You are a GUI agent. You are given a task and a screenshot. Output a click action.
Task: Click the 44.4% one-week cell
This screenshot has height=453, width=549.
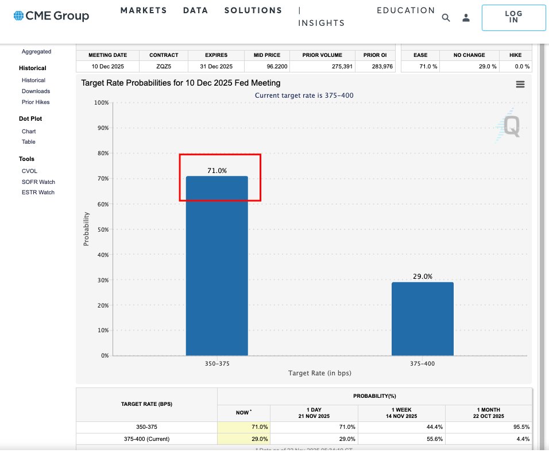401,427
